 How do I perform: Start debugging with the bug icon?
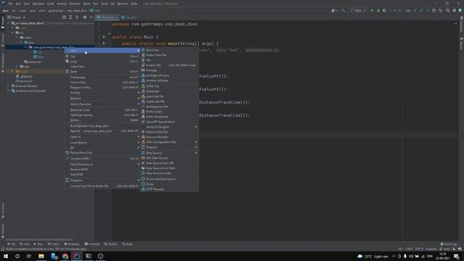[x=378, y=10]
